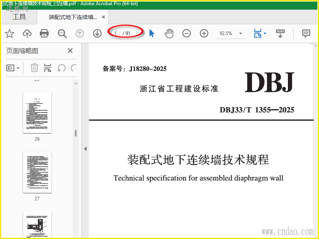Activate the selection arrow tool
The width and height of the screenshot is (319, 239).
click(152, 33)
